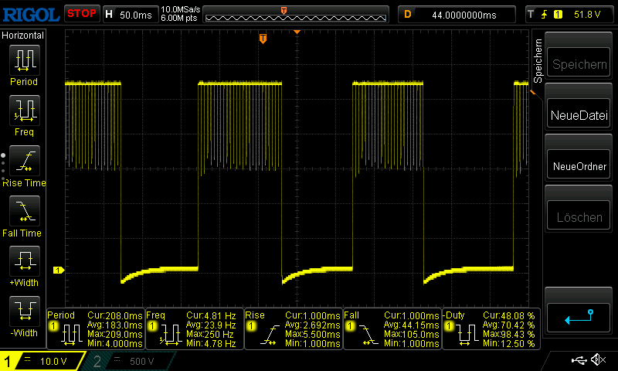Screen dimensions: 618x371
Task: Choose the Rise Time measurement icon
Action: tap(24, 160)
